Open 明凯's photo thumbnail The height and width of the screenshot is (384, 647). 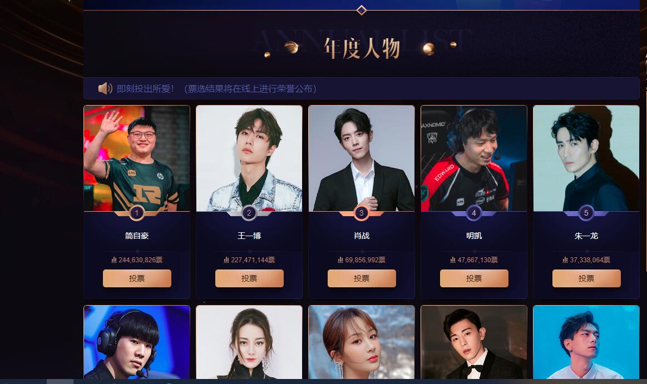click(473, 158)
